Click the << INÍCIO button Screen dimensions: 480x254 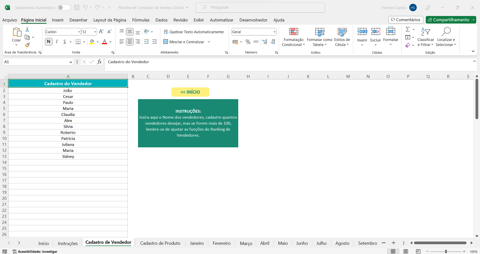click(190, 92)
